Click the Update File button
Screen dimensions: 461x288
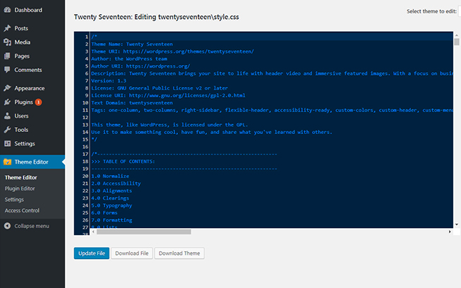(x=92, y=253)
